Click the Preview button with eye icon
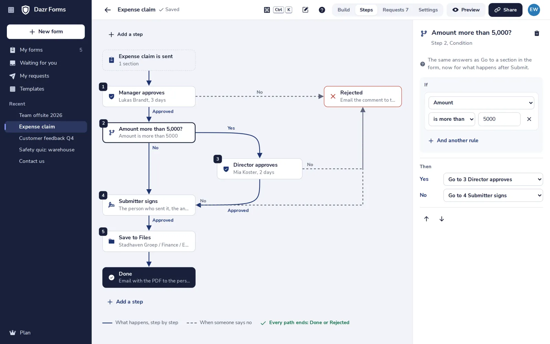Image resolution: width=550 pixels, height=344 pixels. coord(466,10)
